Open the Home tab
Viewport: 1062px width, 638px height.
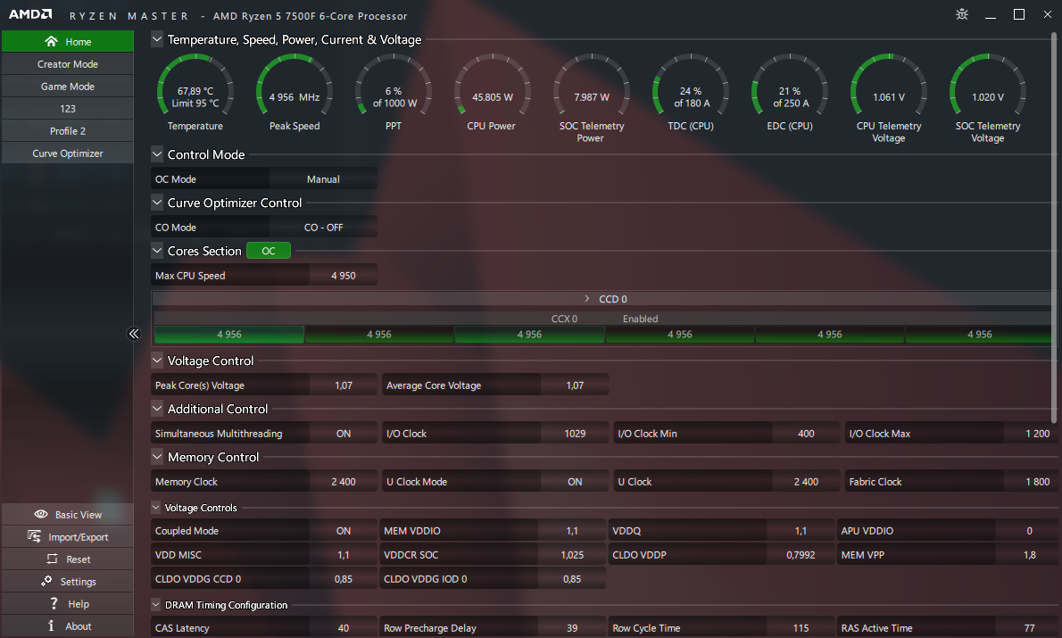(x=68, y=41)
